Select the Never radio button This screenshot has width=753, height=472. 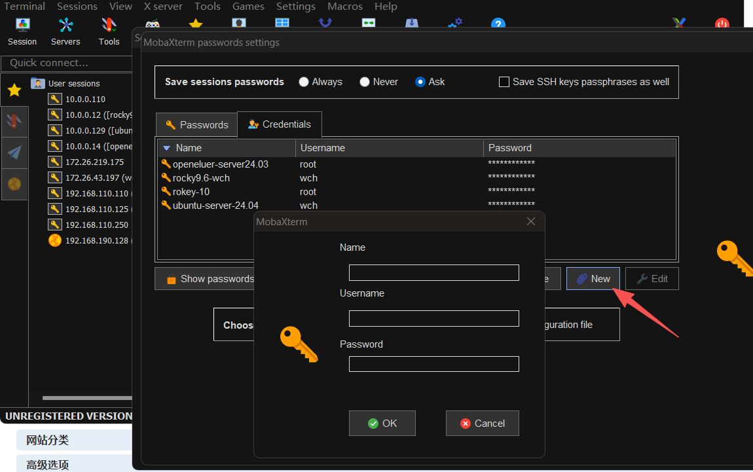pos(365,82)
